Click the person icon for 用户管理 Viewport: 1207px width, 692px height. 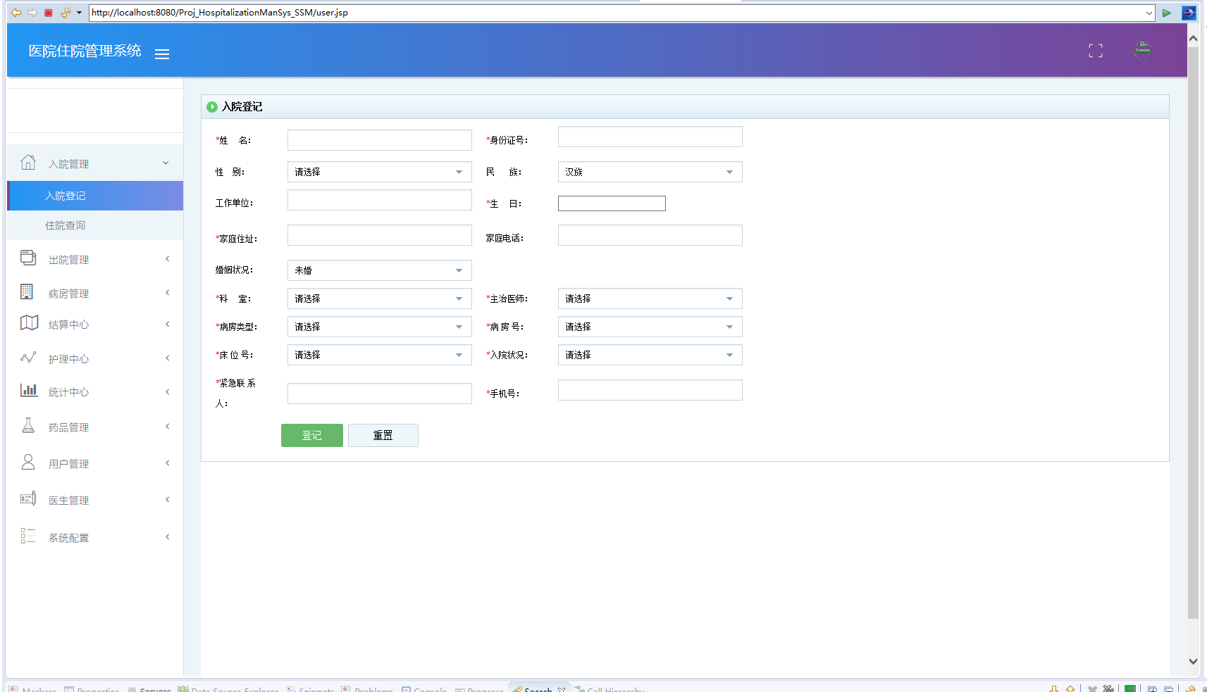click(28, 463)
